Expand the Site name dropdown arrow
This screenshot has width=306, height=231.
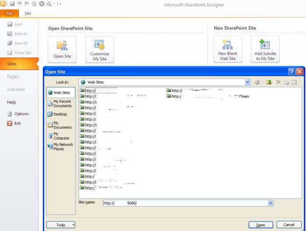pyautogui.click(x=270, y=203)
